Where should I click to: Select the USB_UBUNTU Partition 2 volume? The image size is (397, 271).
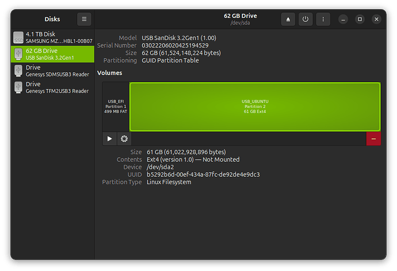(x=255, y=106)
